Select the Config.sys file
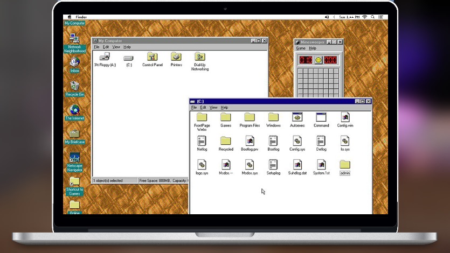450x253 pixels. click(x=297, y=144)
